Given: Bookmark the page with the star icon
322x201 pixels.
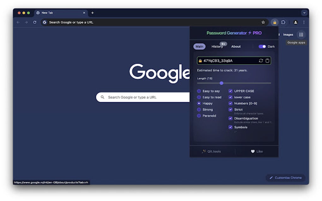Looking at the screenshot, I should click(263, 22).
